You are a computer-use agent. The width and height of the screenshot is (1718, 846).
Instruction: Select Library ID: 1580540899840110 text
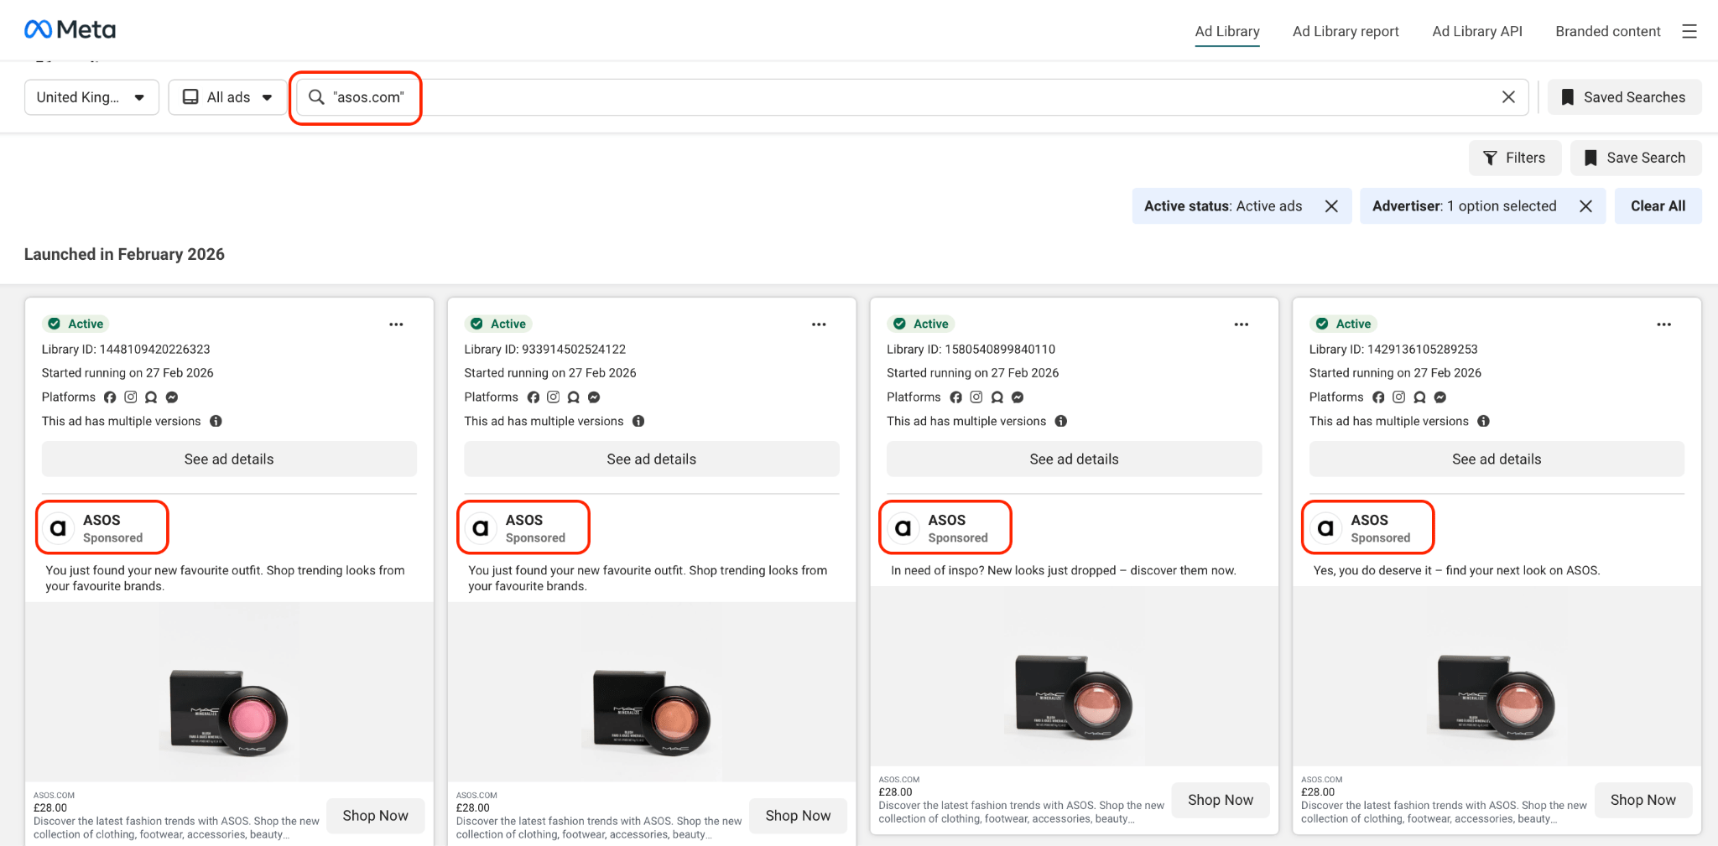pyautogui.click(x=971, y=350)
